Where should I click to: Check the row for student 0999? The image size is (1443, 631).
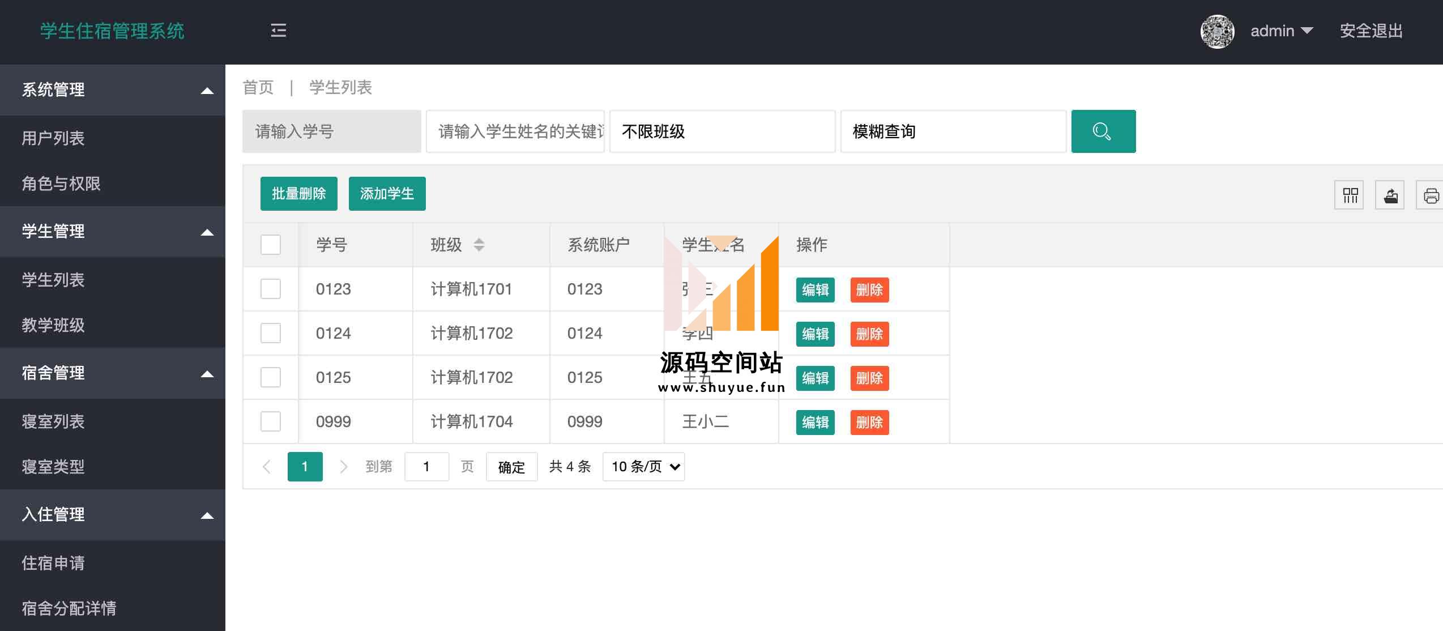point(271,421)
